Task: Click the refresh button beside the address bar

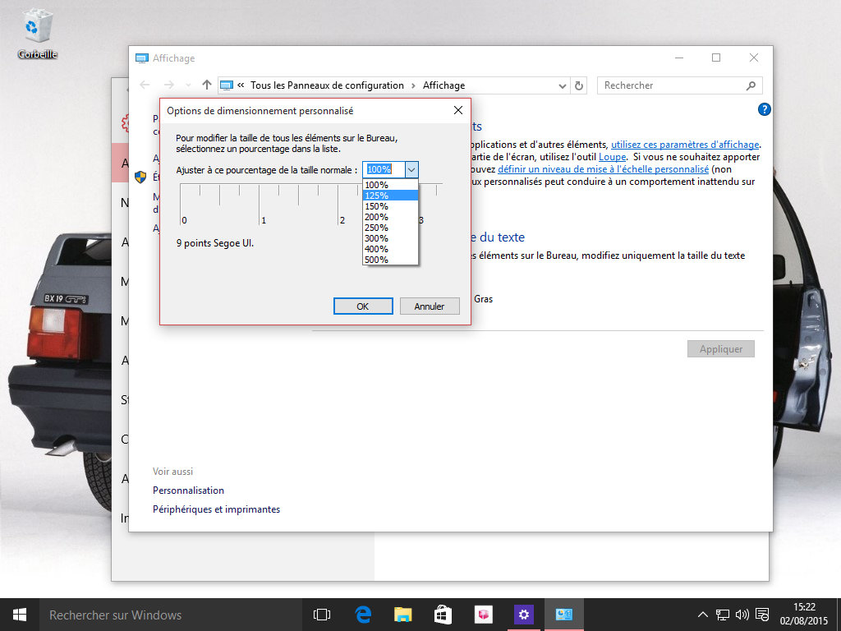Action: pyautogui.click(x=579, y=85)
